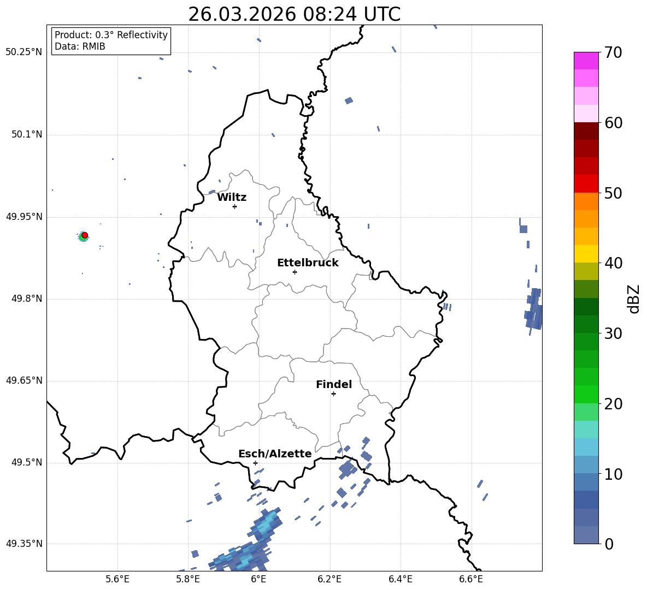The image size is (647, 590).
Task: Click the title 26.03.2026 08:24 UTC
Action: click(x=295, y=14)
